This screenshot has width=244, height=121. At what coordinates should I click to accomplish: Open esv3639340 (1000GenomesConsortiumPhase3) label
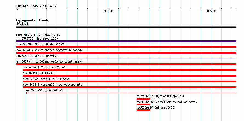(x=49, y=61)
